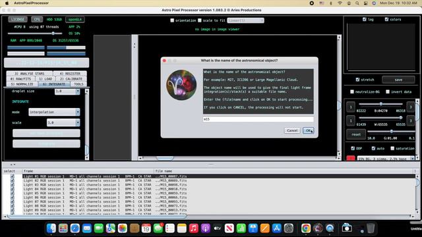The width and height of the screenshot is (422, 237).
Task: Switch to 3) ANALYSE STARS tab
Action: coord(30,74)
